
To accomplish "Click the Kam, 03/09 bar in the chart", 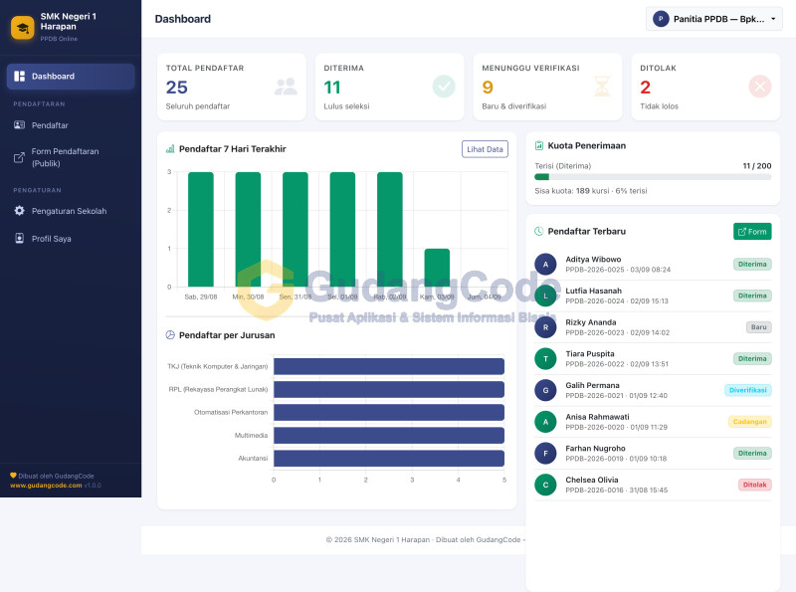I will [x=437, y=268].
